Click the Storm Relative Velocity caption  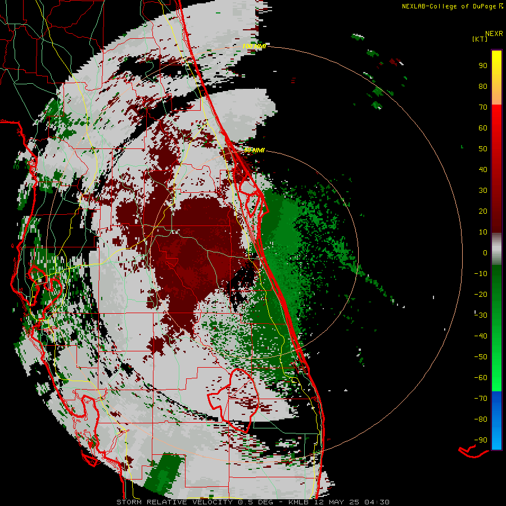(x=252, y=502)
